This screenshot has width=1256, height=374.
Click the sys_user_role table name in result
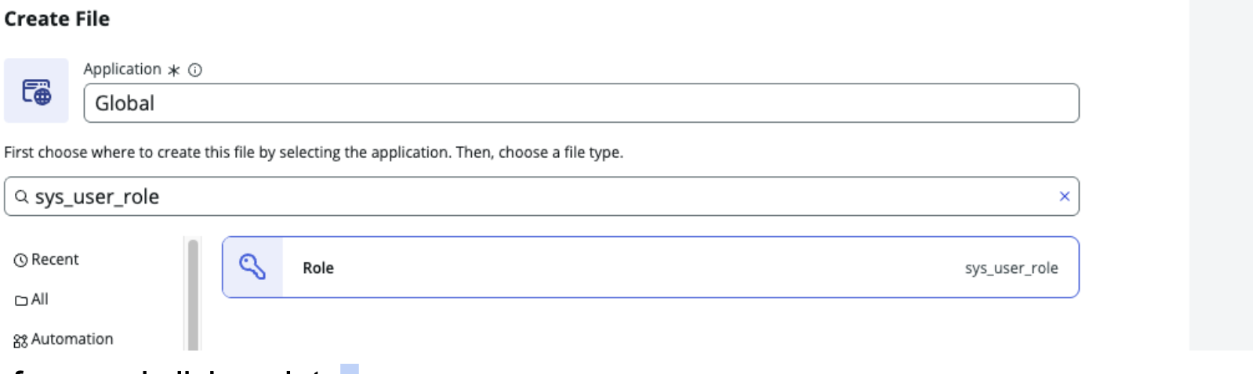pyautogui.click(x=1011, y=268)
